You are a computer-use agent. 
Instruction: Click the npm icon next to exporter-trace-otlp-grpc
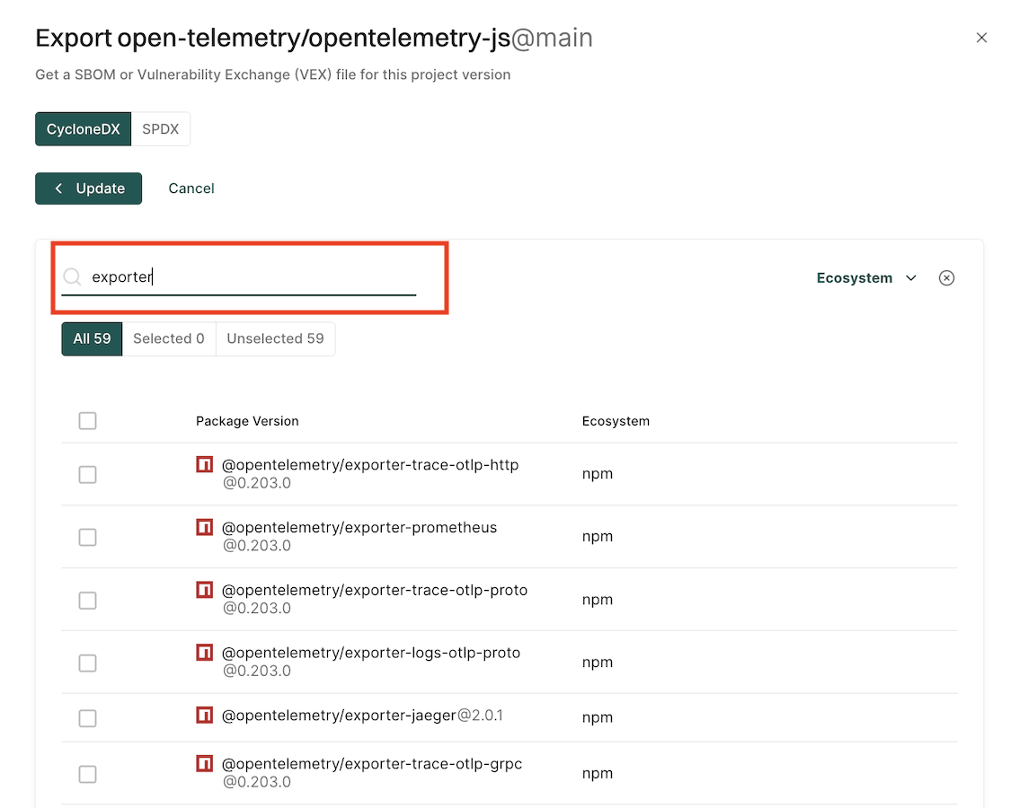205,764
